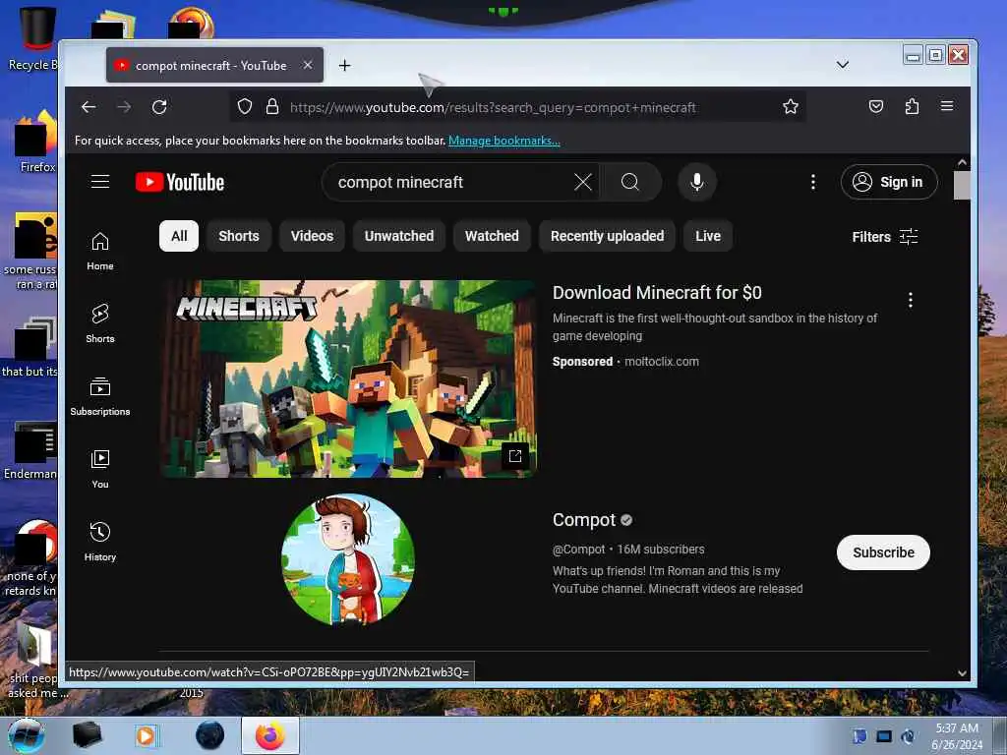The height and width of the screenshot is (755, 1007).
Task: Open the volume tray icon
Action: tap(908, 736)
